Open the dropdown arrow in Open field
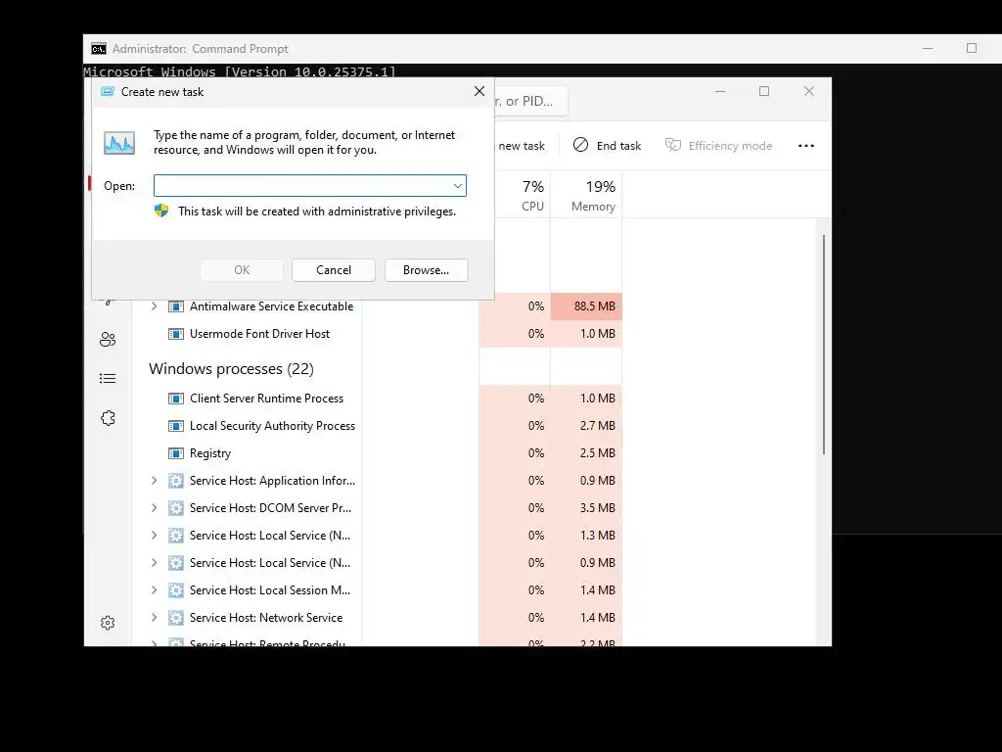1002x752 pixels. coord(458,185)
